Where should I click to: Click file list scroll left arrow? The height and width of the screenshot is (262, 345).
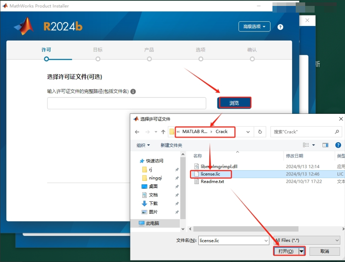pyautogui.click(x=190, y=229)
